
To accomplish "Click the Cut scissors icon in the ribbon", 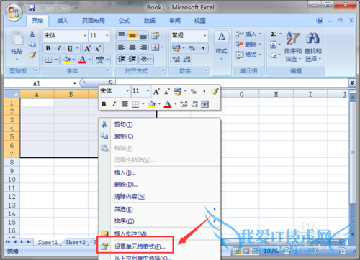I will (x=32, y=34).
